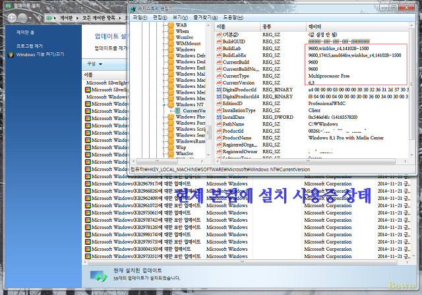Click the DigitalProductId4 binary value icon
The width and height of the screenshot is (422, 295).
click(219, 96)
